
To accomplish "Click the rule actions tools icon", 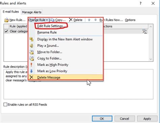I will click(144, 31).
